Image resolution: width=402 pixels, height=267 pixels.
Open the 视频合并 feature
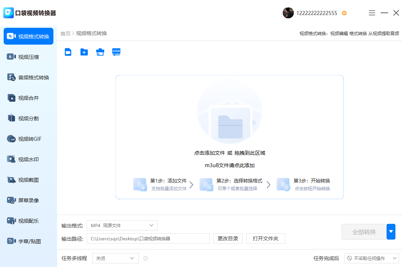point(28,98)
